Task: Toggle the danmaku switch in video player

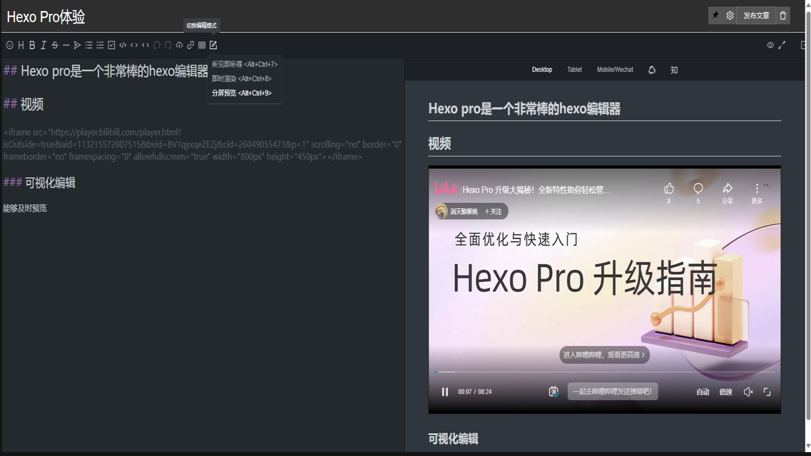Action: point(553,391)
